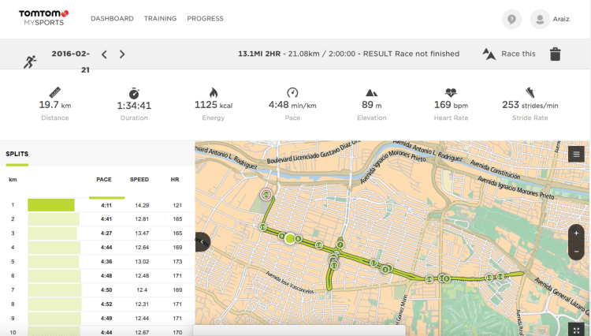Open the Araiz account name

[x=561, y=19]
